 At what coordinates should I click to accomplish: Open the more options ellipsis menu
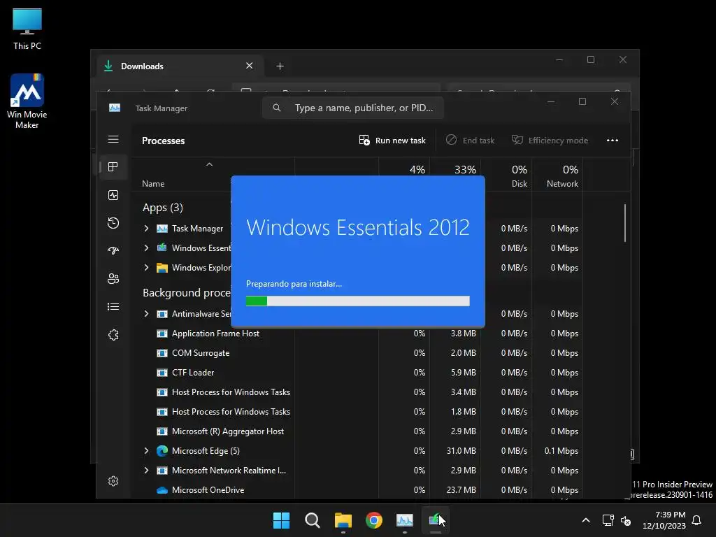point(613,140)
